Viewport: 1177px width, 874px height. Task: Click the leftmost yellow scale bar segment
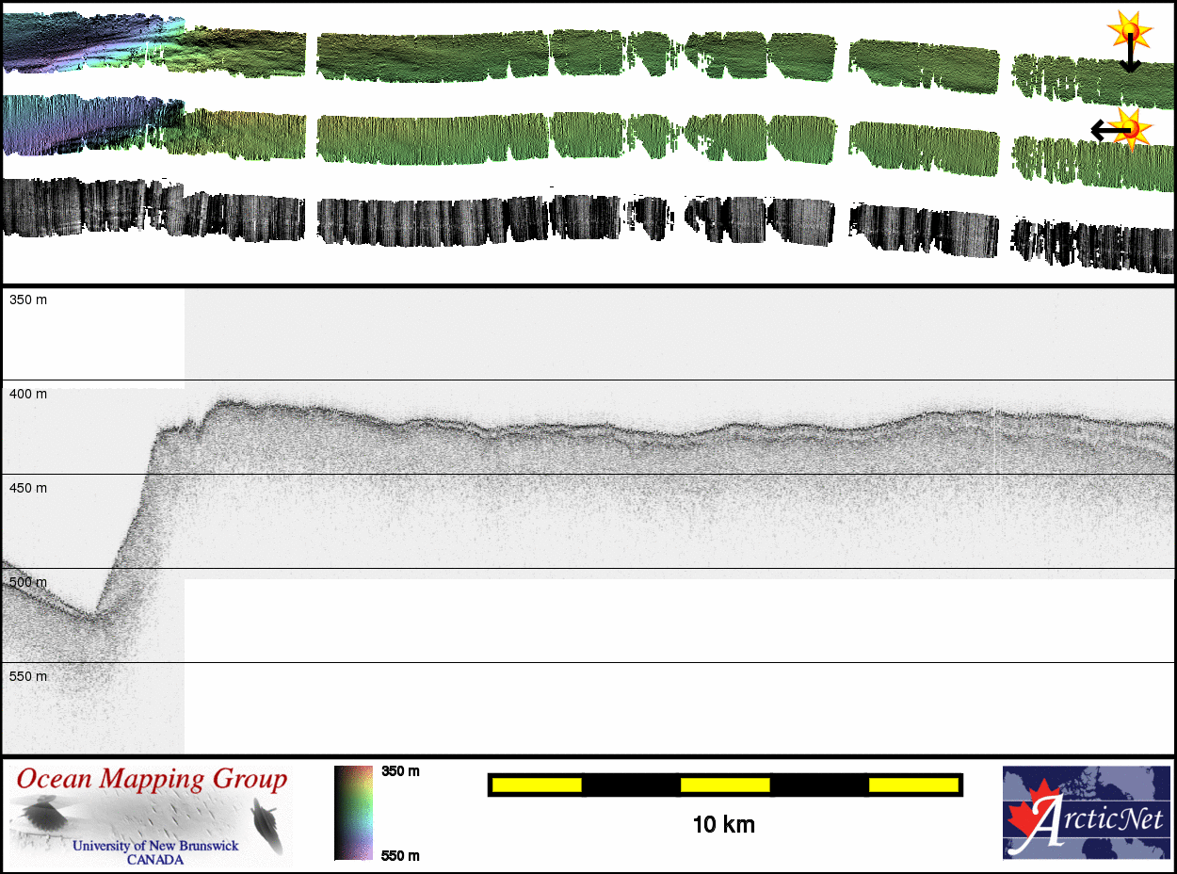click(537, 785)
